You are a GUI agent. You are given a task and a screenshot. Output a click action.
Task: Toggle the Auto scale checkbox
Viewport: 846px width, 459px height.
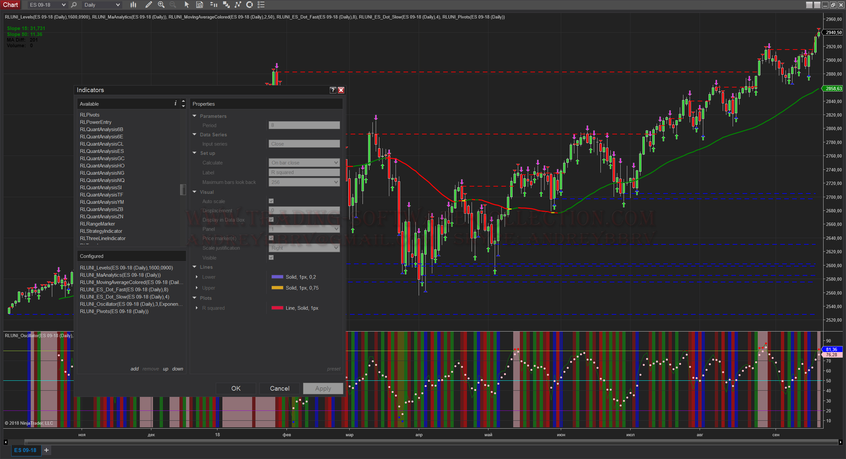click(x=271, y=201)
